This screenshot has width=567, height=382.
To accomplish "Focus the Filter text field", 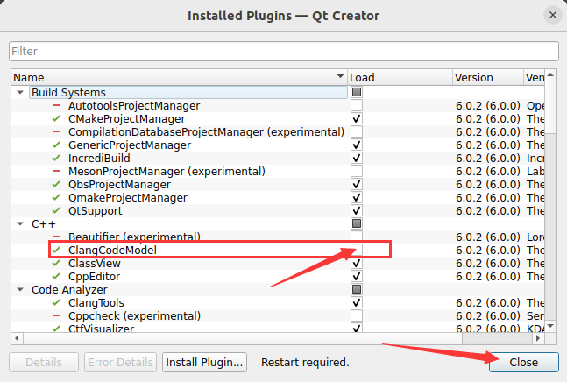I will (284, 52).
